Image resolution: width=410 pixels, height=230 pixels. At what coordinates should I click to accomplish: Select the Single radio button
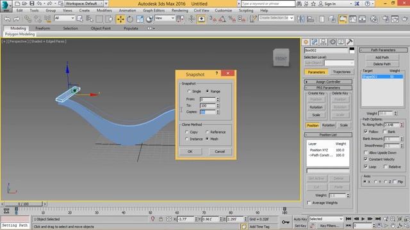pyautogui.click(x=189, y=91)
